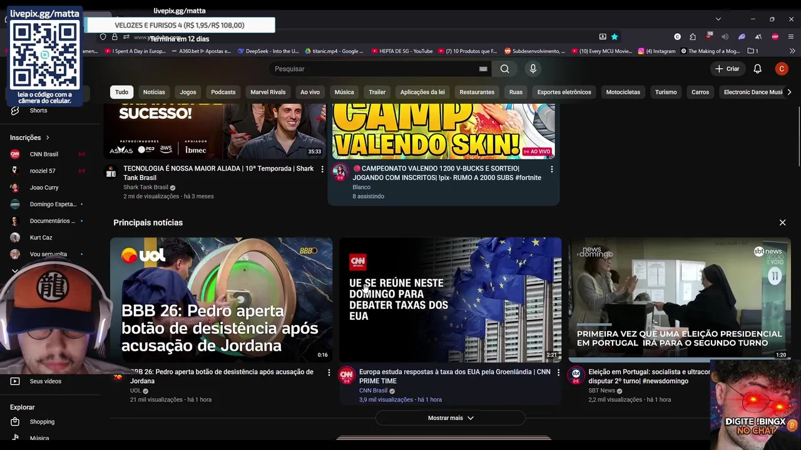Expand the Inscrições section chevron
Viewport: 801px width, 450px height.
tap(47, 137)
